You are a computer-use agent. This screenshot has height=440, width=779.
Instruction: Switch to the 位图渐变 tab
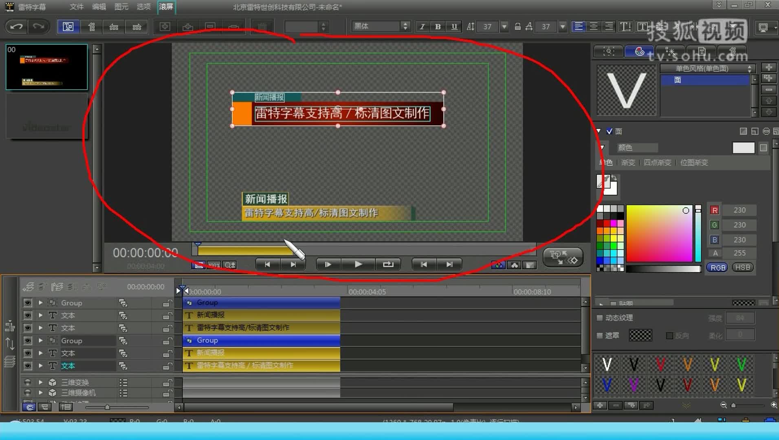pyautogui.click(x=694, y=163)
